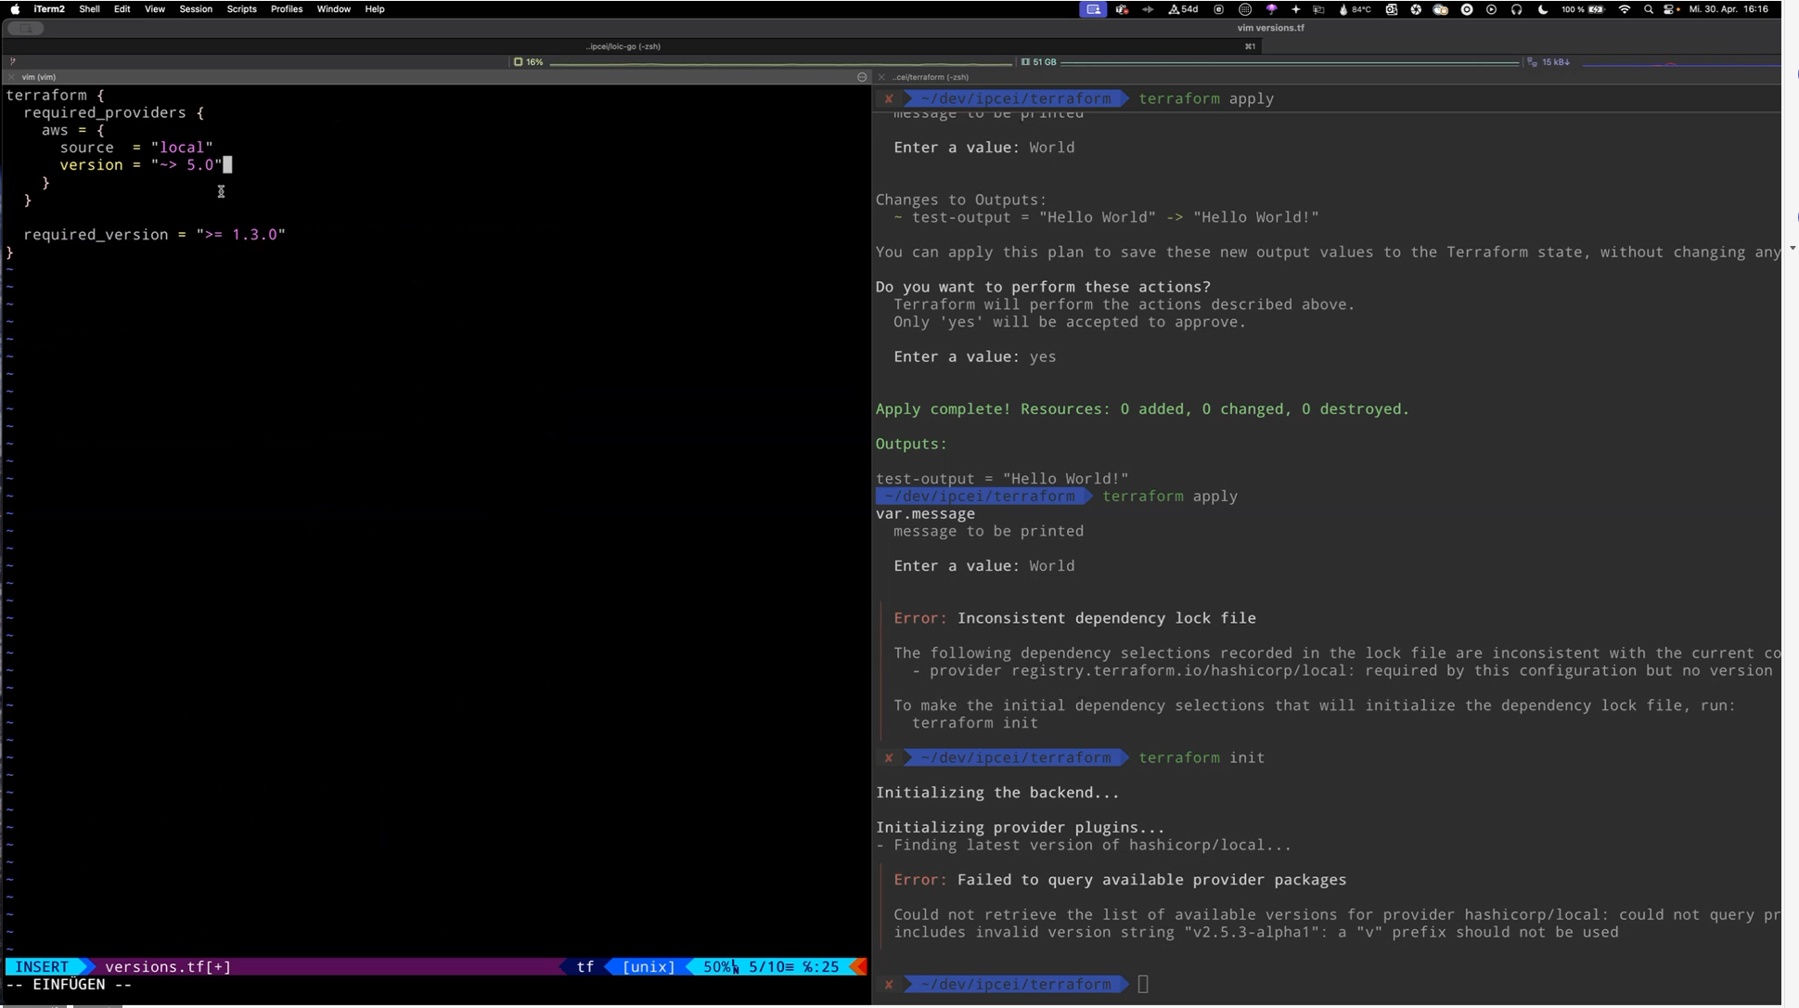
Task: Click the screen sharing menu bar icon
Action: coord(1093,9)
